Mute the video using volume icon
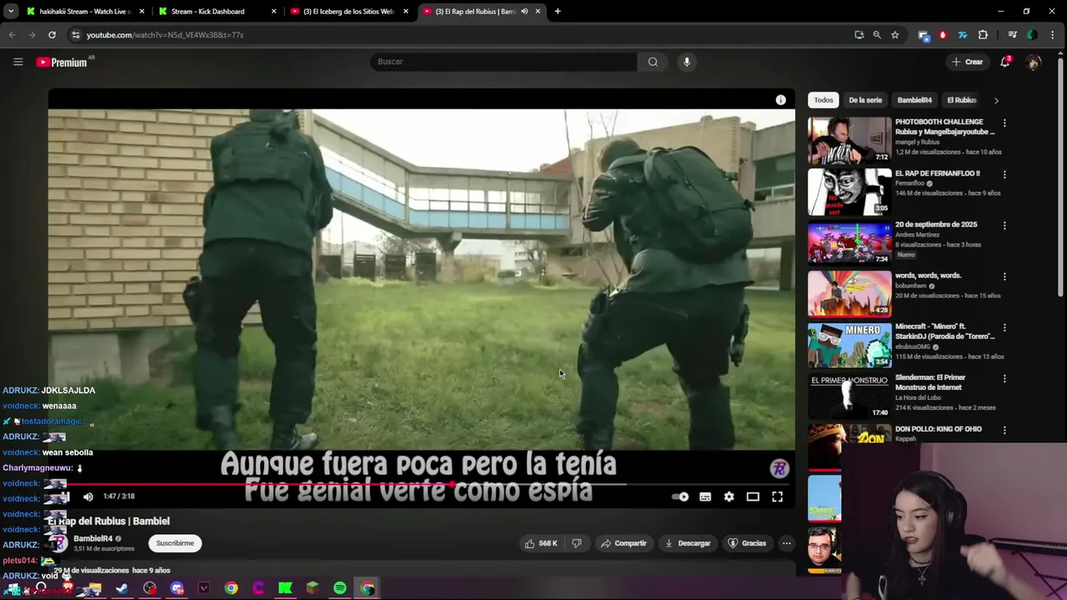The image size is (1067, 600). pyautogui.click(x=88, y=497)
